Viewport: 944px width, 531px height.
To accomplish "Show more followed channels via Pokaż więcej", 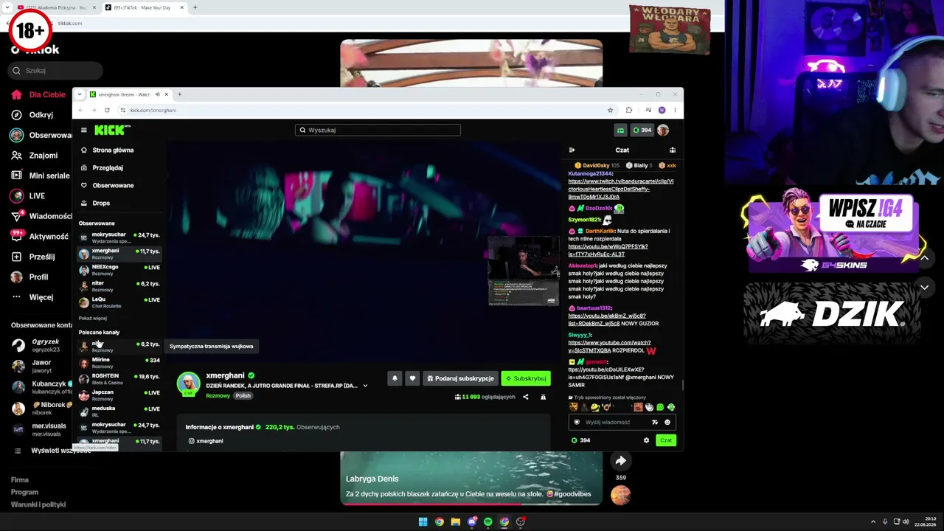I will click(x=93, y=318).
